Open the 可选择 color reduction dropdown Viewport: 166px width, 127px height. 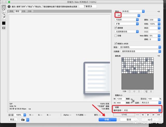(x=127, y=20)
